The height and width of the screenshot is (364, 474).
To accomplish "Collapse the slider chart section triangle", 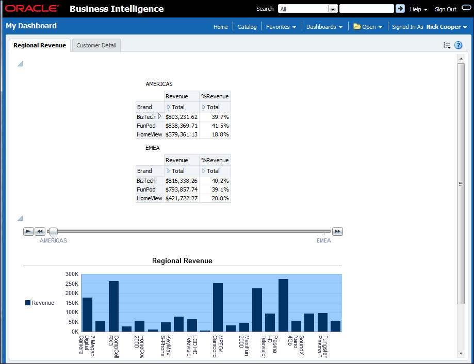I will click(x=20, y=218).
